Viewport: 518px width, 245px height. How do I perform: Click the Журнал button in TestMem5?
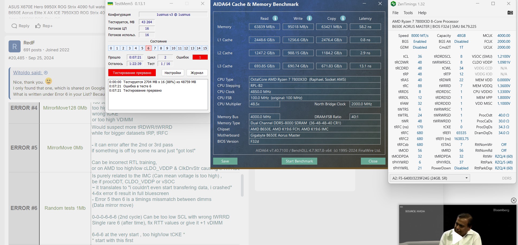pyautogui.click(x=197, y=73)
